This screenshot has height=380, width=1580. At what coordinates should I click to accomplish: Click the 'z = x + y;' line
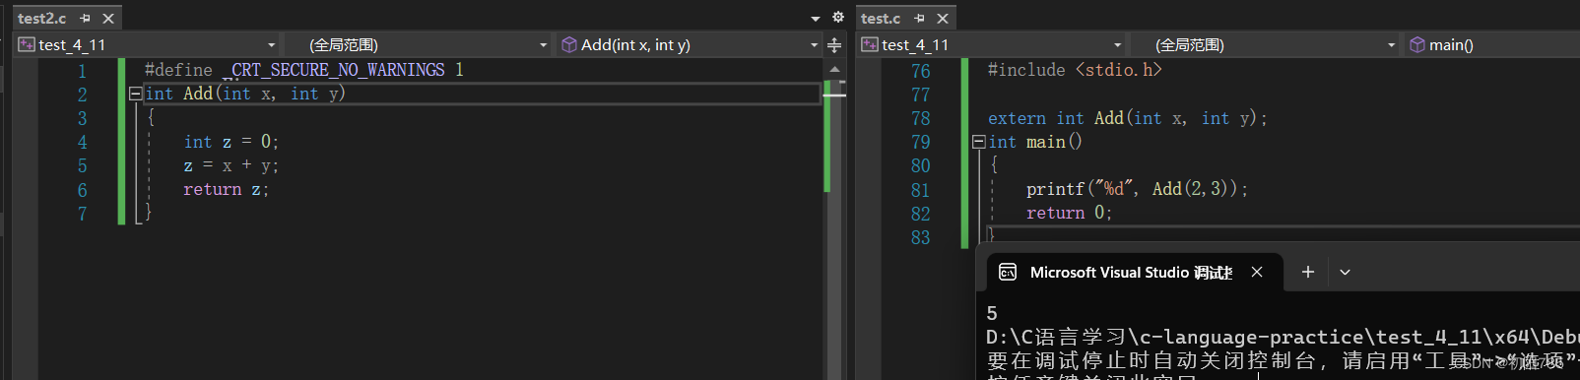[x=230, y=165]
